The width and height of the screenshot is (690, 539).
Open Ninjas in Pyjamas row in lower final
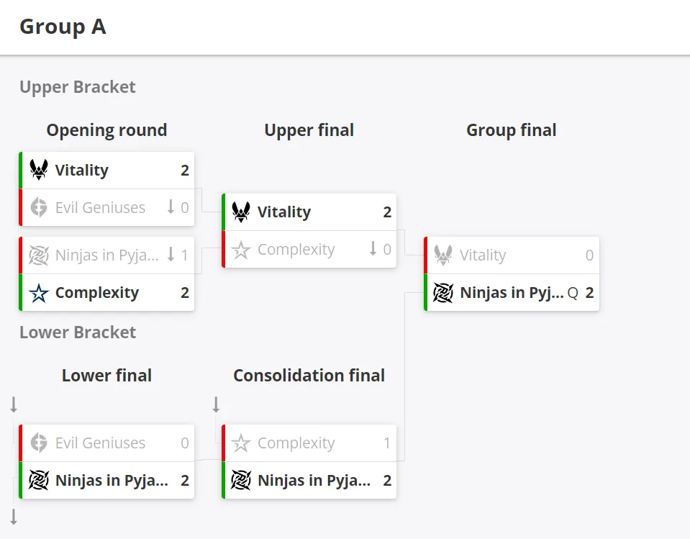(x=106, y=481)
